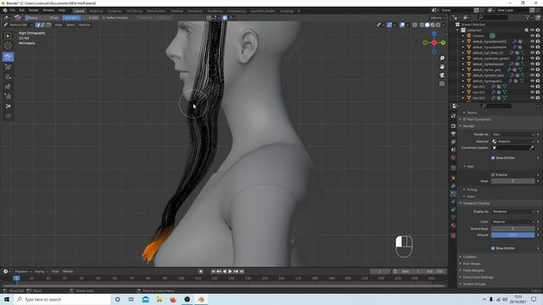Switch to the Sculpting workspace tab

pos(115,11)
